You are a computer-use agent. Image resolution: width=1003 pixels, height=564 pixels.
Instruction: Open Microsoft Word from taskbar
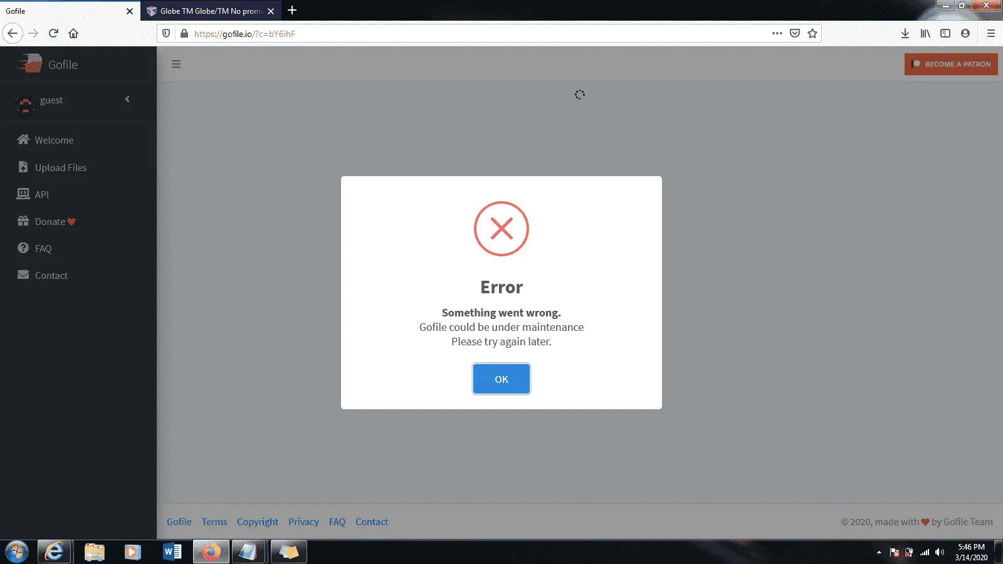coord(172,552)
